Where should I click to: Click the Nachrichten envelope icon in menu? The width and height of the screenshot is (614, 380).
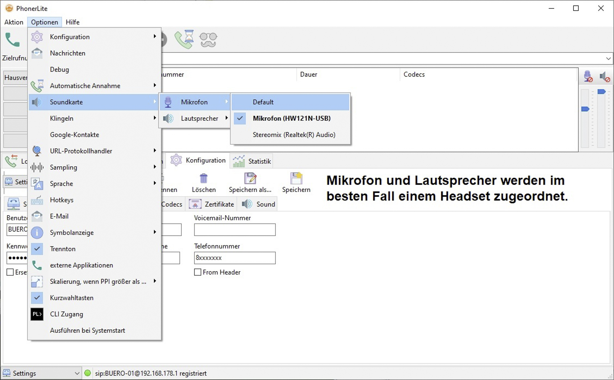coord(37,53)
